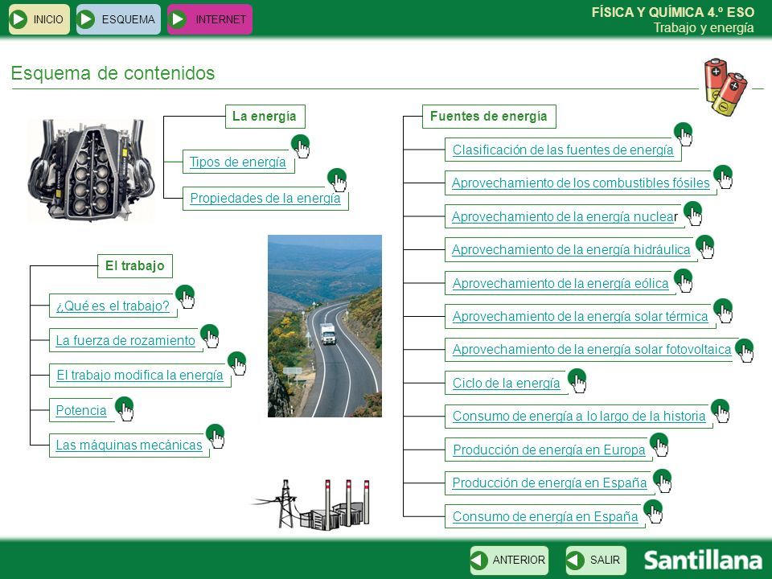Go to the INICIO section
772x579 pixels.
(x=39, y=19)
